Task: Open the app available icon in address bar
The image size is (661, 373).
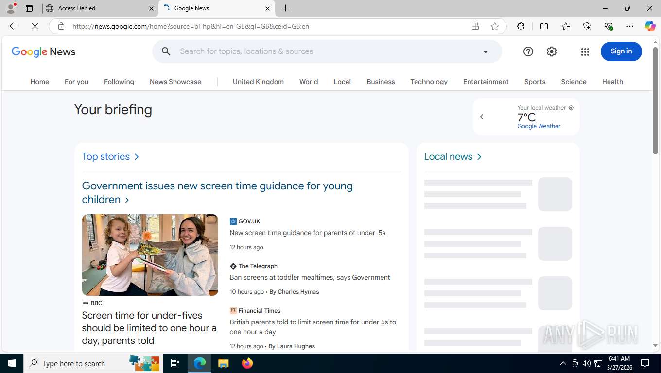Action: pos(475,26)
